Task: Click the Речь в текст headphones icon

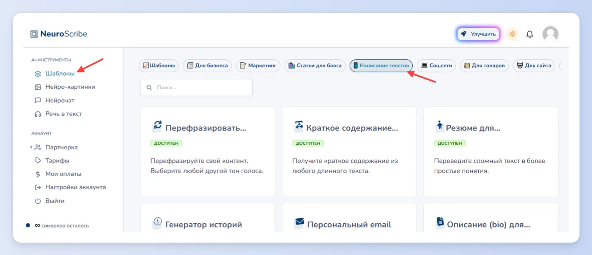Action: click(38, 114)
